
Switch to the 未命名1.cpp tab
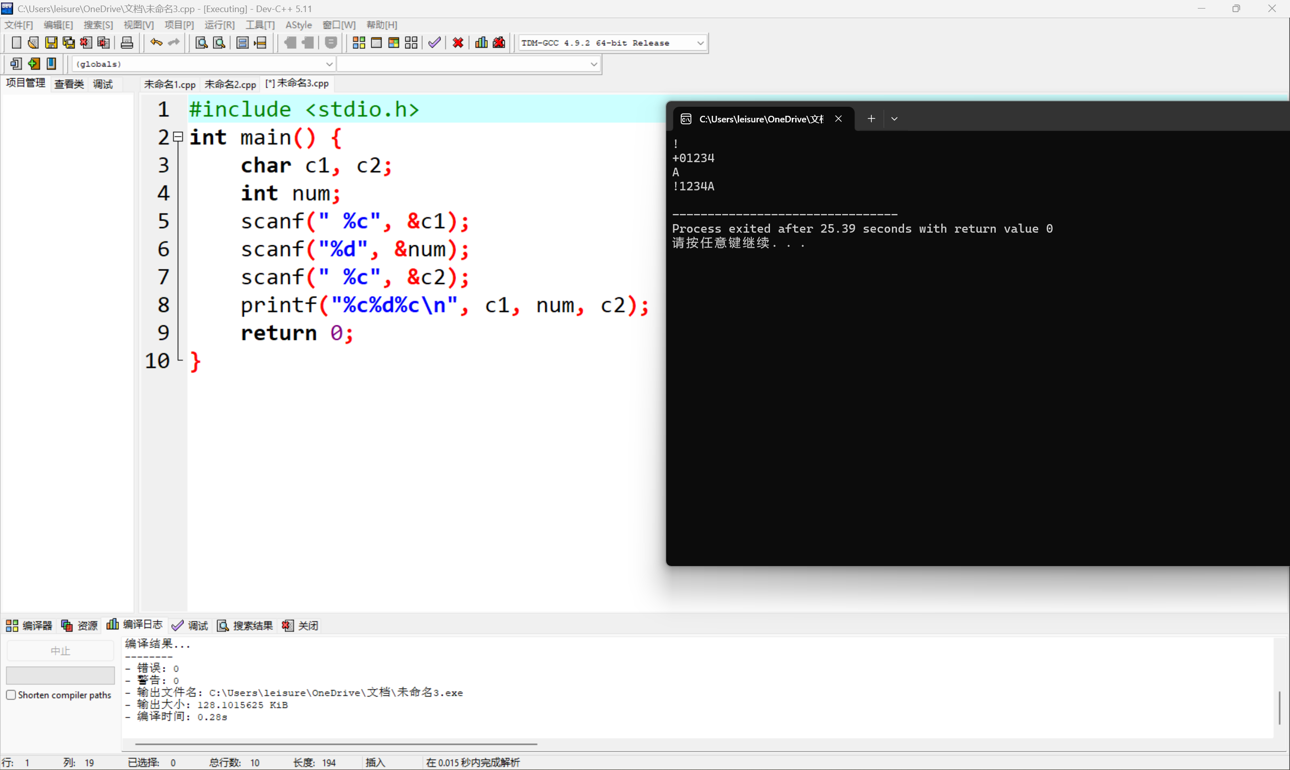click(x=169, y=84)
